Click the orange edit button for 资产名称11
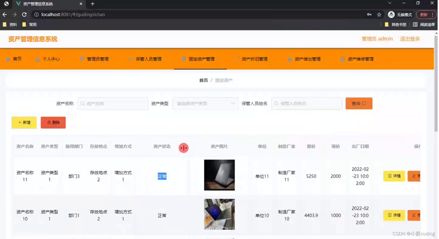Viewport: 439px width, 239px height. point(414,176)
